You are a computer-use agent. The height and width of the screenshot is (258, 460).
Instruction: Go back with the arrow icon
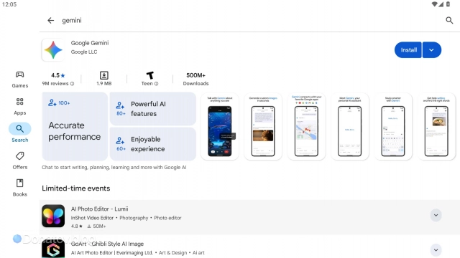click(51, 20)
